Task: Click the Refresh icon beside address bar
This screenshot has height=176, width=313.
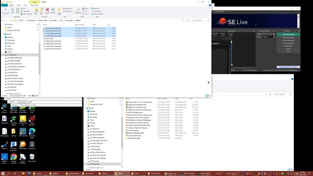Action: [188, 21]
